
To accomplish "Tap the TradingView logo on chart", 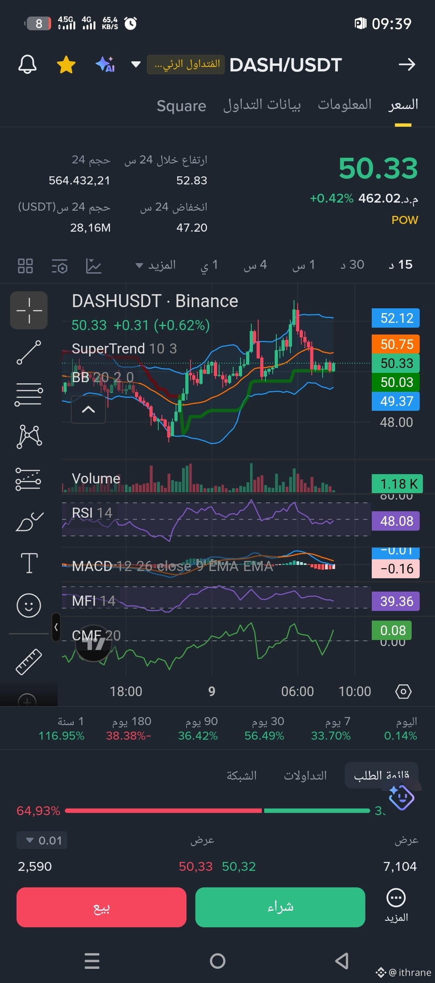I will (93, 644).
